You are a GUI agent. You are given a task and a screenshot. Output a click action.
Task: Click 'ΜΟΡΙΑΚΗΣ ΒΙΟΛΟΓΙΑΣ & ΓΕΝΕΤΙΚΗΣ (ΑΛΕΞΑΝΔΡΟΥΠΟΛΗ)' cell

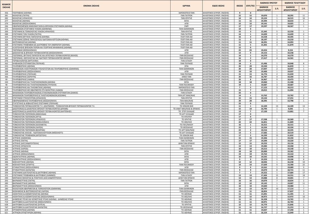(91, 178)
